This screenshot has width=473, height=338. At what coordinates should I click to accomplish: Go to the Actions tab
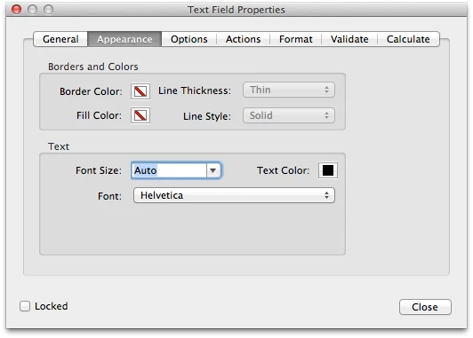(243, 39)
